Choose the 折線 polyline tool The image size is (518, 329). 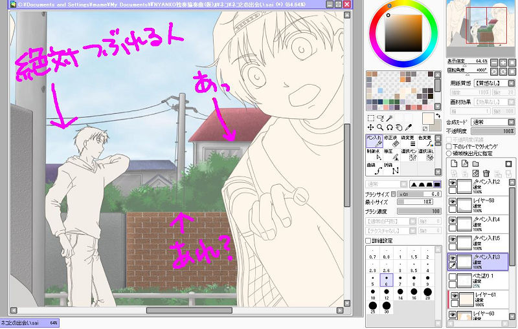pyautogui.click(x=392, y=169)
